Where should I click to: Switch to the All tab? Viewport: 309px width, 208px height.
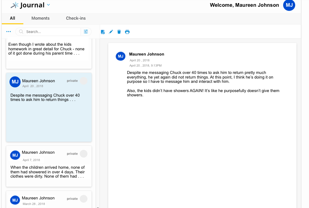point(12,18)
